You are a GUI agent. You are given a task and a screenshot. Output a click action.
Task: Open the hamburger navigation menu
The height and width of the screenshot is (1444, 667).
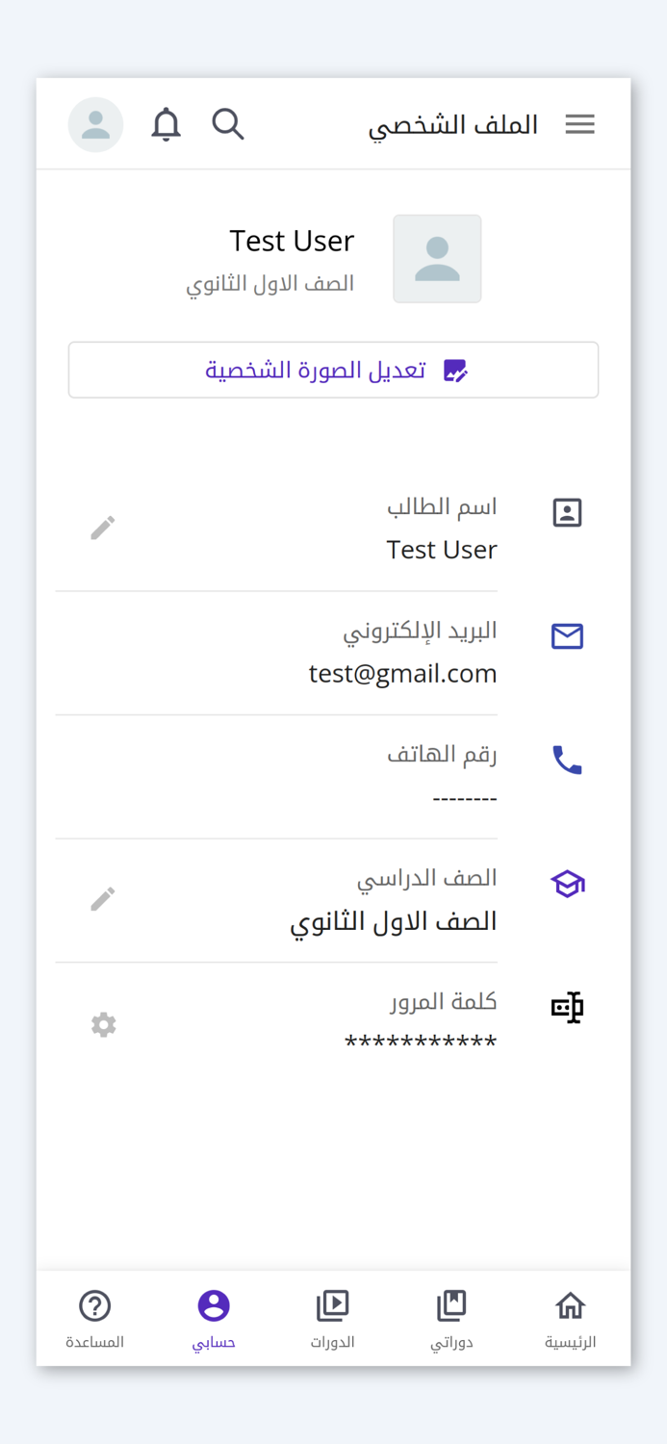tap(580, 123)
